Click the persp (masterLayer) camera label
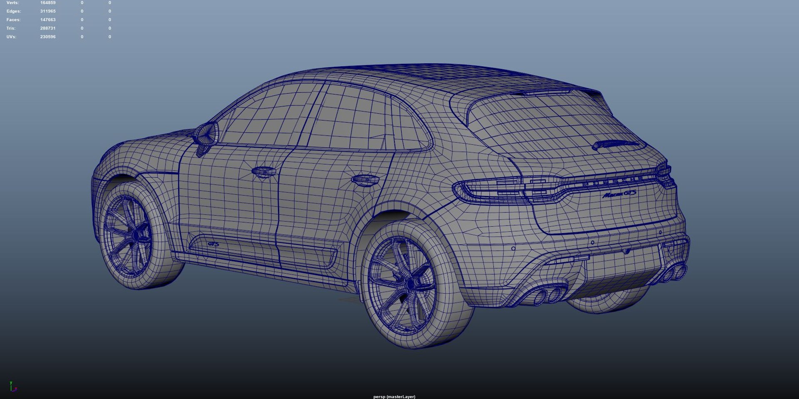 pyautogui.click(x=394, y=397)
